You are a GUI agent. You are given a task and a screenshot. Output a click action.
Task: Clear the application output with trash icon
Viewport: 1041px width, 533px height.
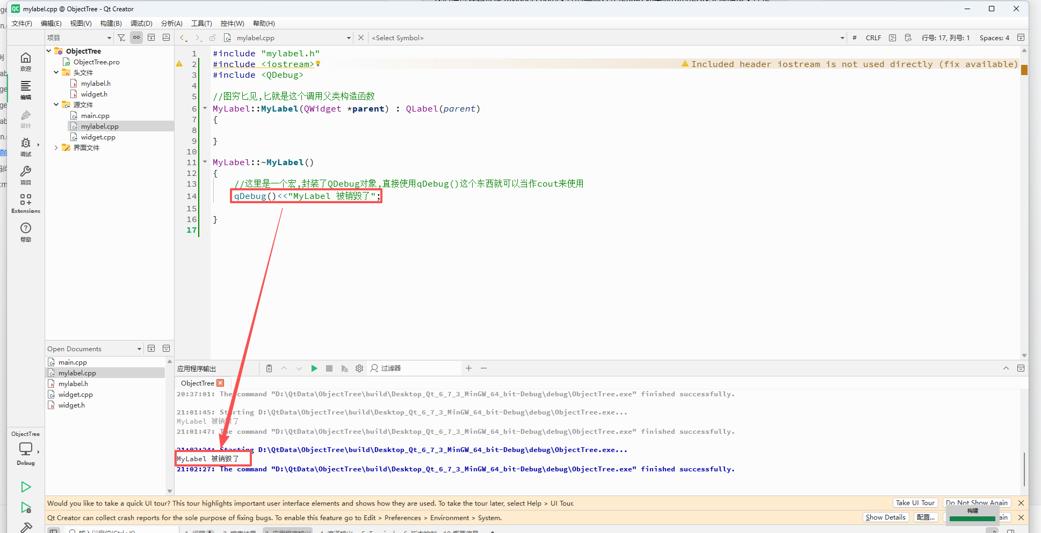point(269,368)
